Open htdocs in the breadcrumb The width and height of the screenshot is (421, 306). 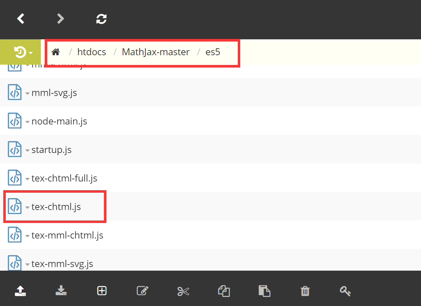pyautogui.click(x=92, y=52)
